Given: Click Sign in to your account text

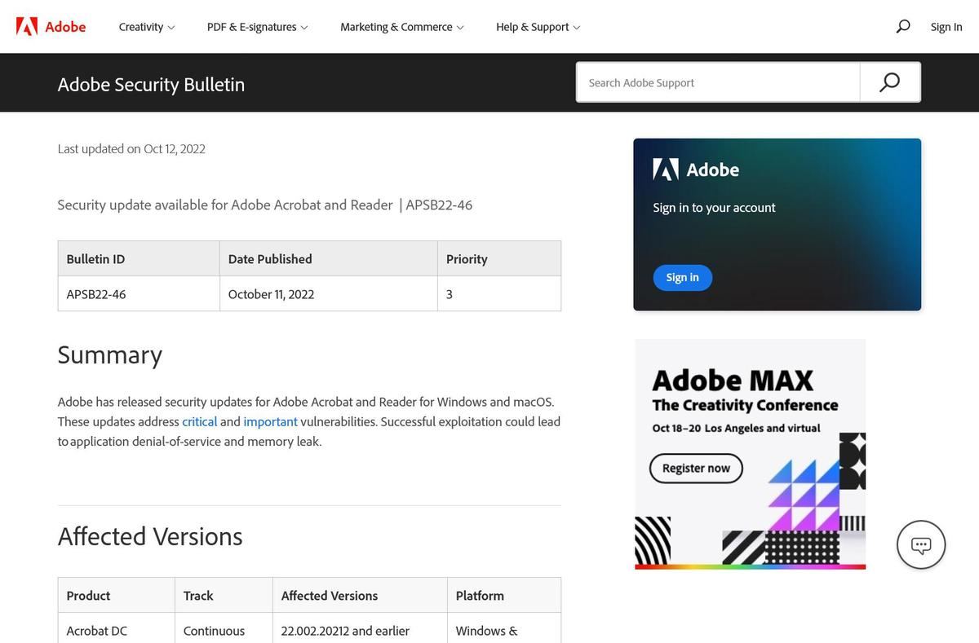Looking at the screenshot, I should tap(714, 207).
